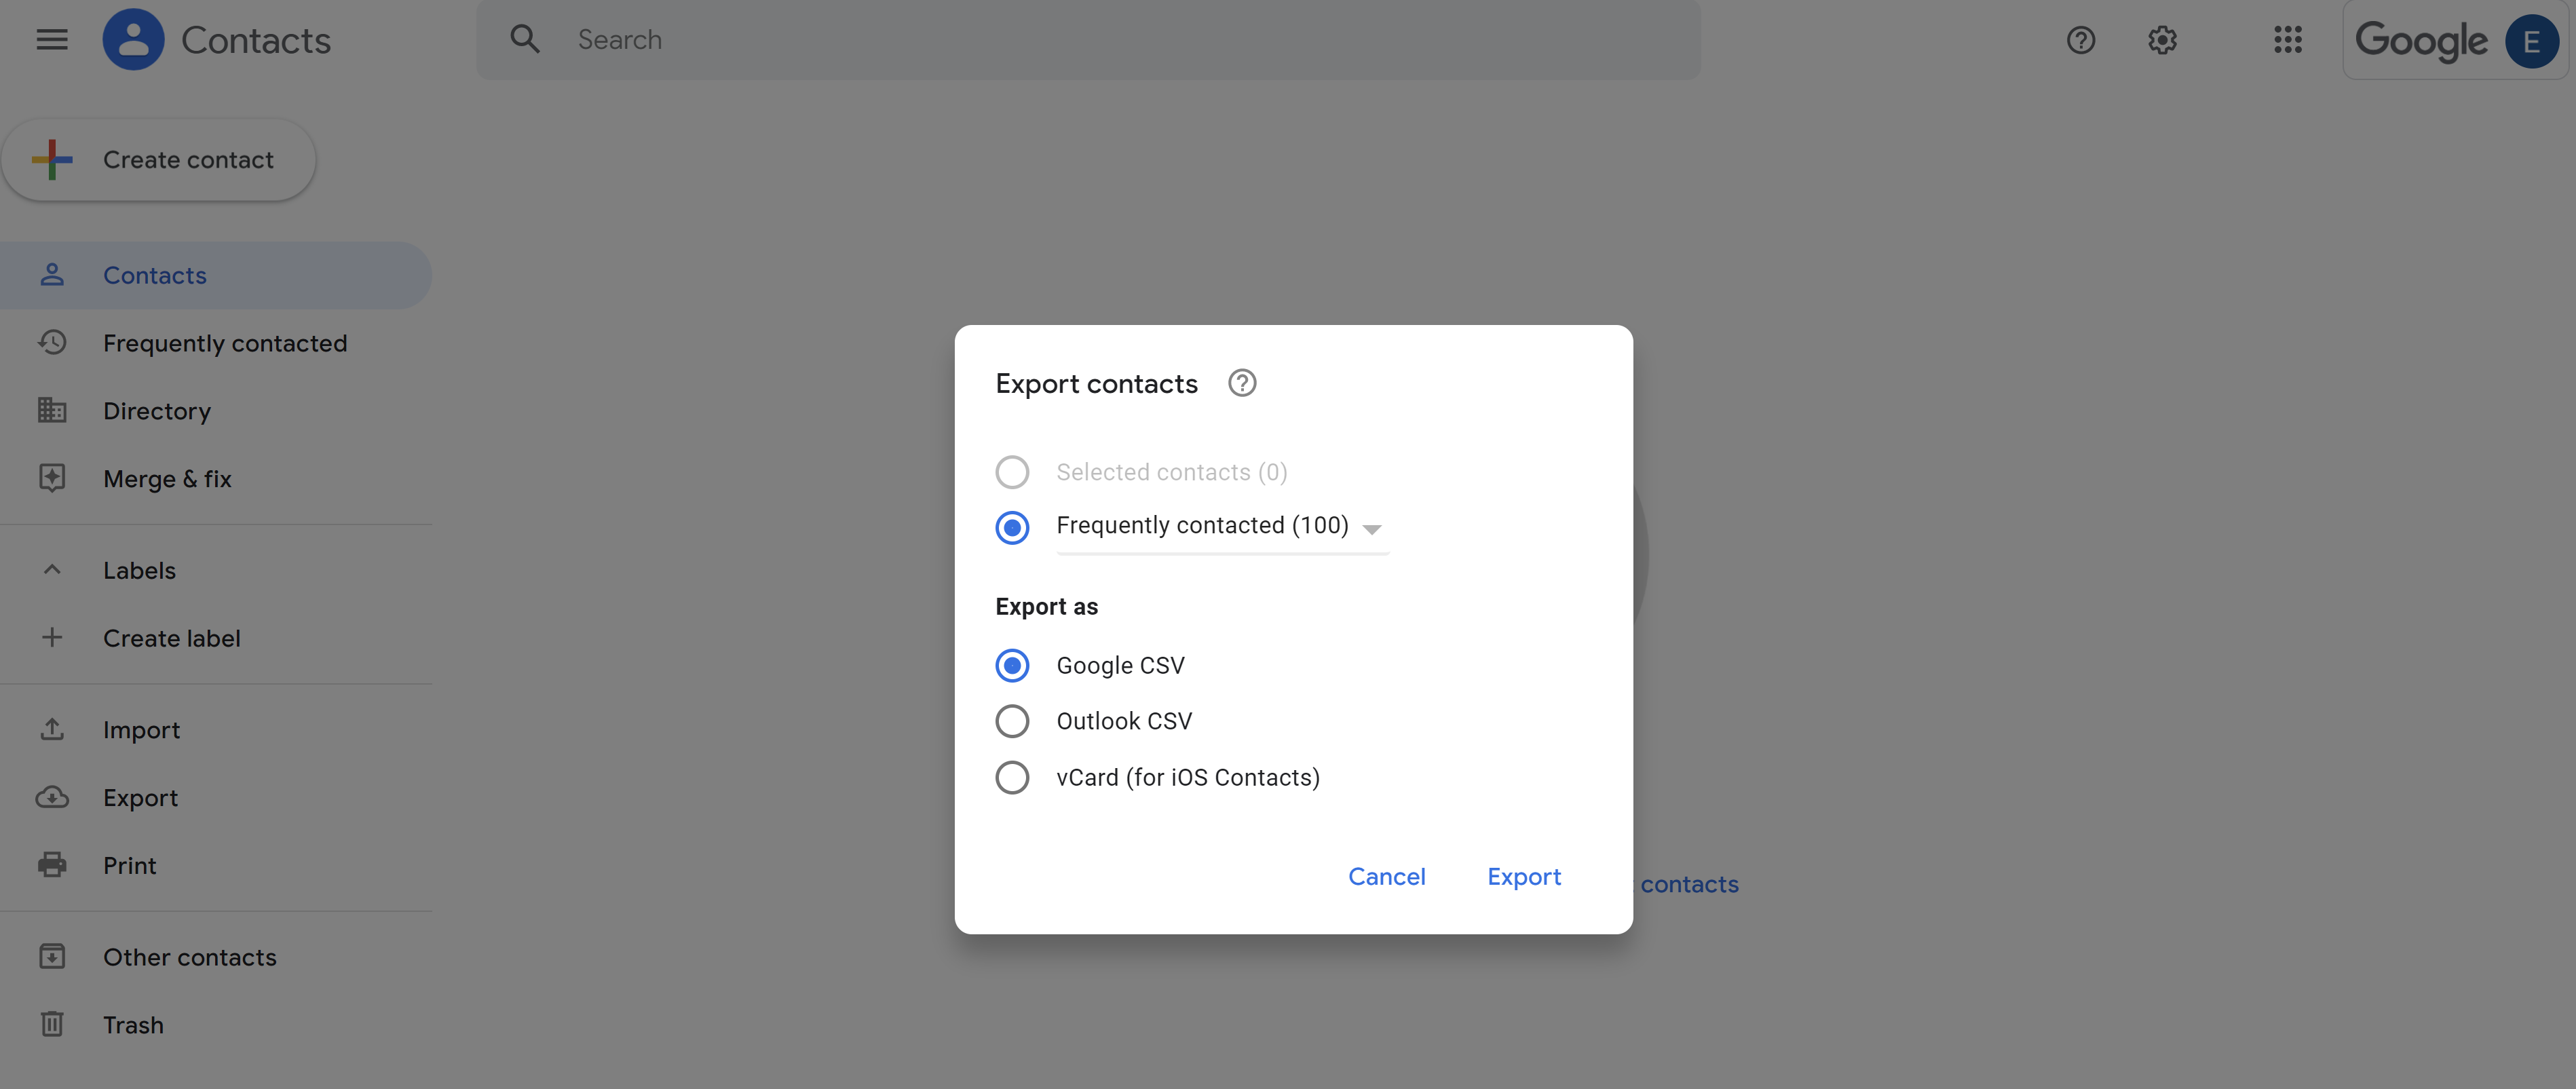The image size is (2576, 1089).
Task: Confirm with the Export dialog button
Action: (x=1523, y=877)
